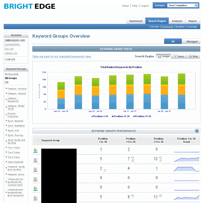The image size is (203, 203).
Task: Open the ~Keyword - sports, sport, sporting group
Action: pyautogui.click(x=16, y=168)
